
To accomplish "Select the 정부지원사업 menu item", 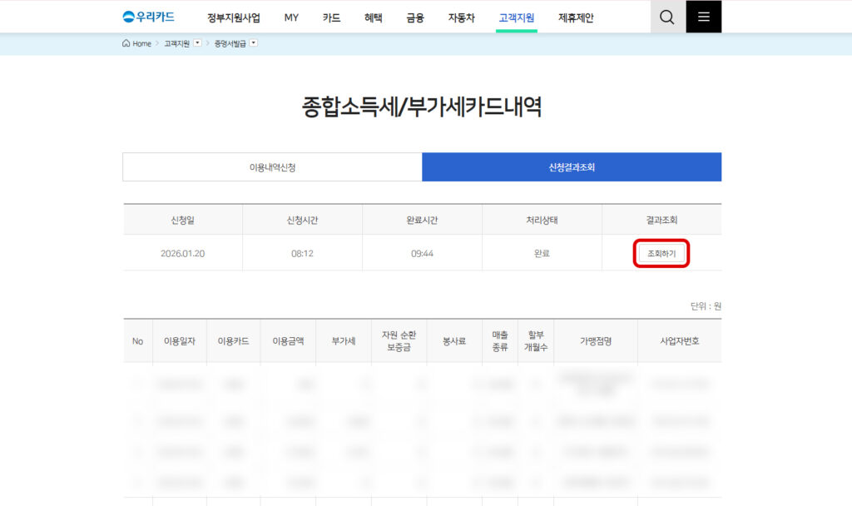I will coord(231,16).
